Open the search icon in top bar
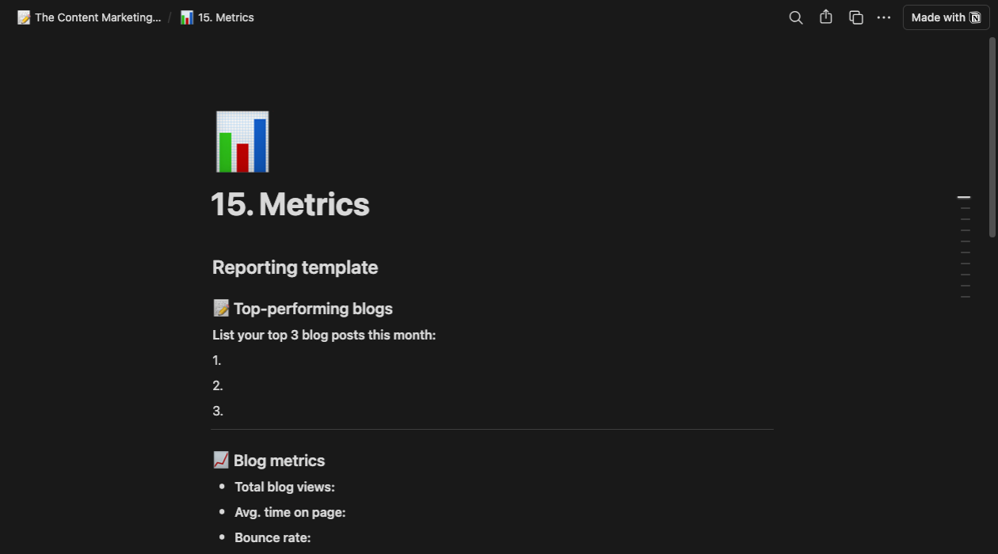Viewport: 998px width, 554px height. coord(796,17)
